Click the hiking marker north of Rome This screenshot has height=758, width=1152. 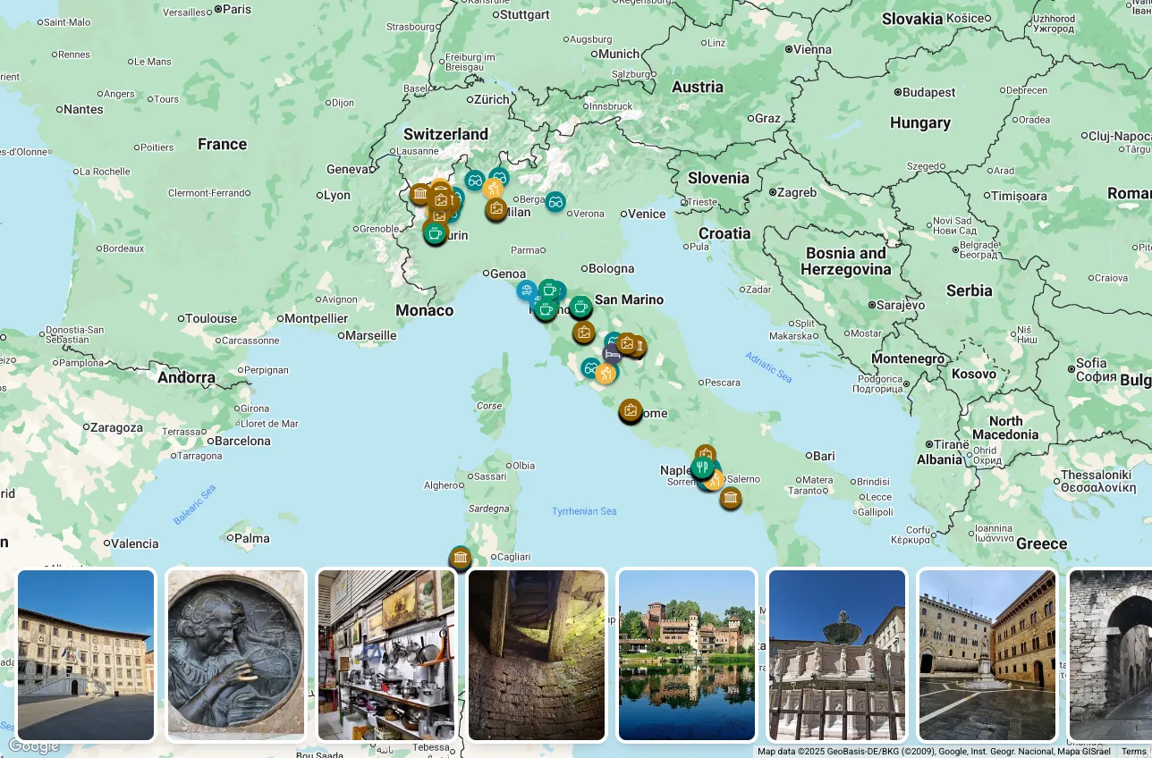click(x=606, y=373)
